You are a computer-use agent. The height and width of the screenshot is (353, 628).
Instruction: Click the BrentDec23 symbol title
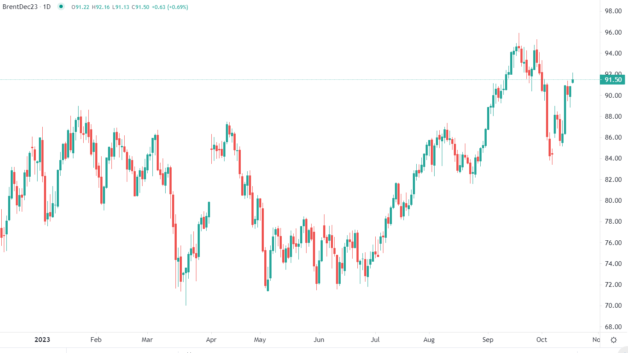(20, 7)
